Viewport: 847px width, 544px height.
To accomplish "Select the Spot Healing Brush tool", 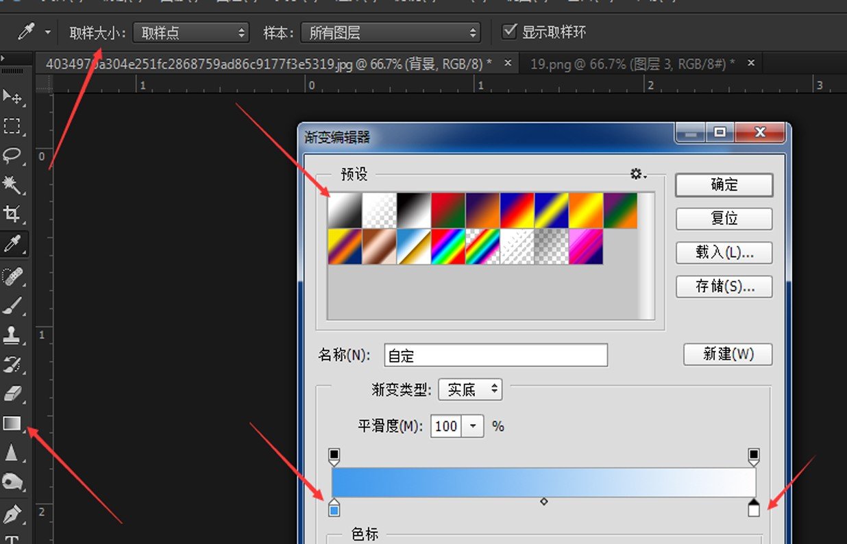I will 12,275.
